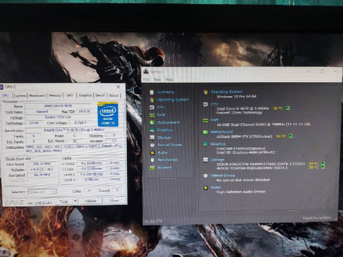
Task: Click Motherboard icon in Speccy summary panel
Action: pos(206,132)
